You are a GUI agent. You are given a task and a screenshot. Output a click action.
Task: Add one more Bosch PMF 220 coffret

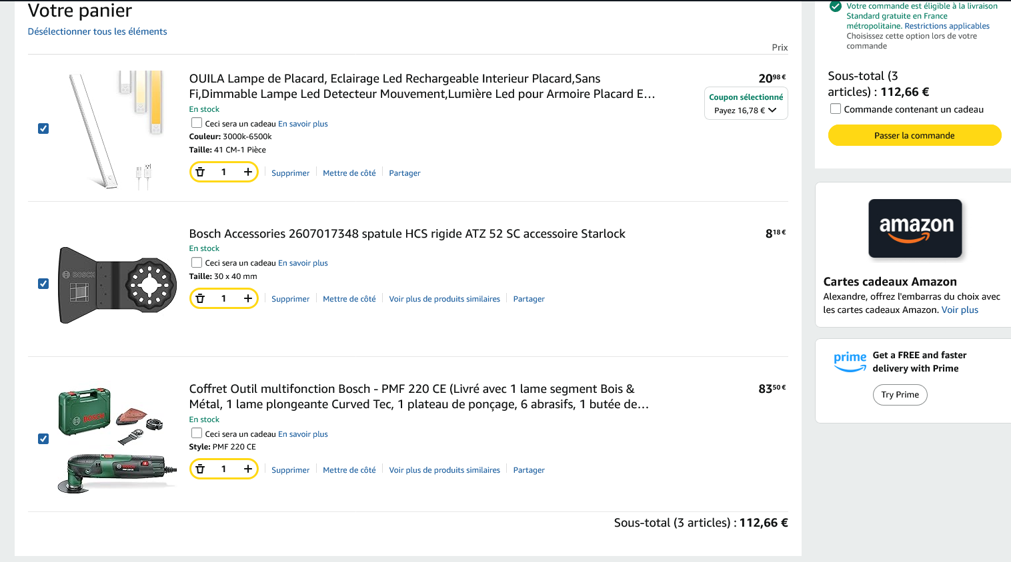(247, 469)
